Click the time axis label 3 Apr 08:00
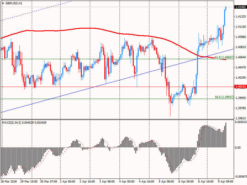 point(107,182)
